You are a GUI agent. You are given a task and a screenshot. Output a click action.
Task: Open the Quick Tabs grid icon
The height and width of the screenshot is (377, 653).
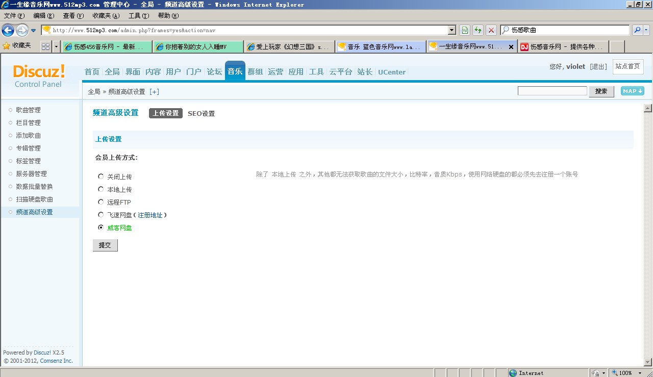click(x=46, y=46)
